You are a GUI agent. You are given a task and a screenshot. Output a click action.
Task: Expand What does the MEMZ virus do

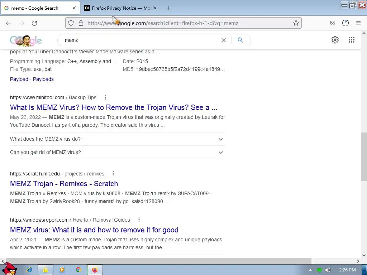[x=118, y=139]
